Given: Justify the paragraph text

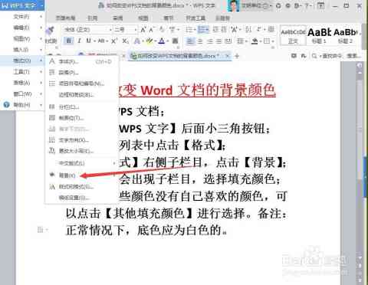Looking at the screenshot, I should click(219, 41).
